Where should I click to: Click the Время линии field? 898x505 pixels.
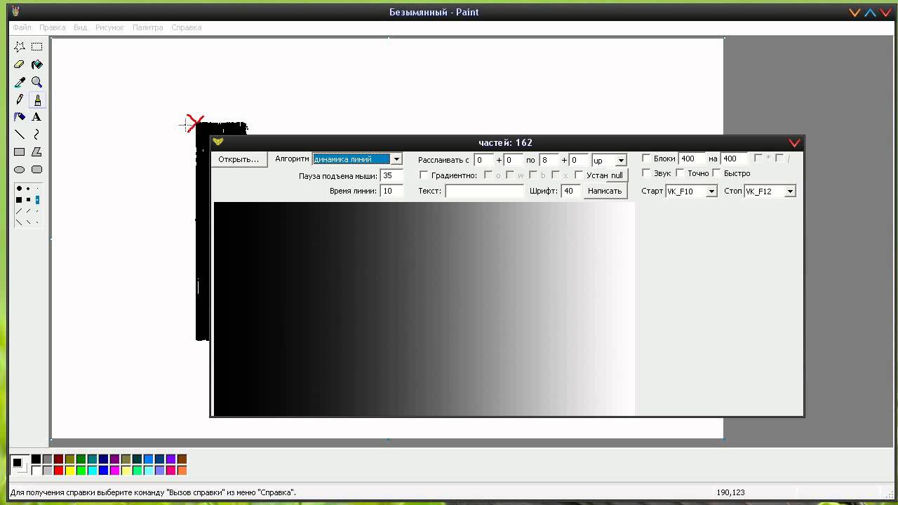click(391, 191)
